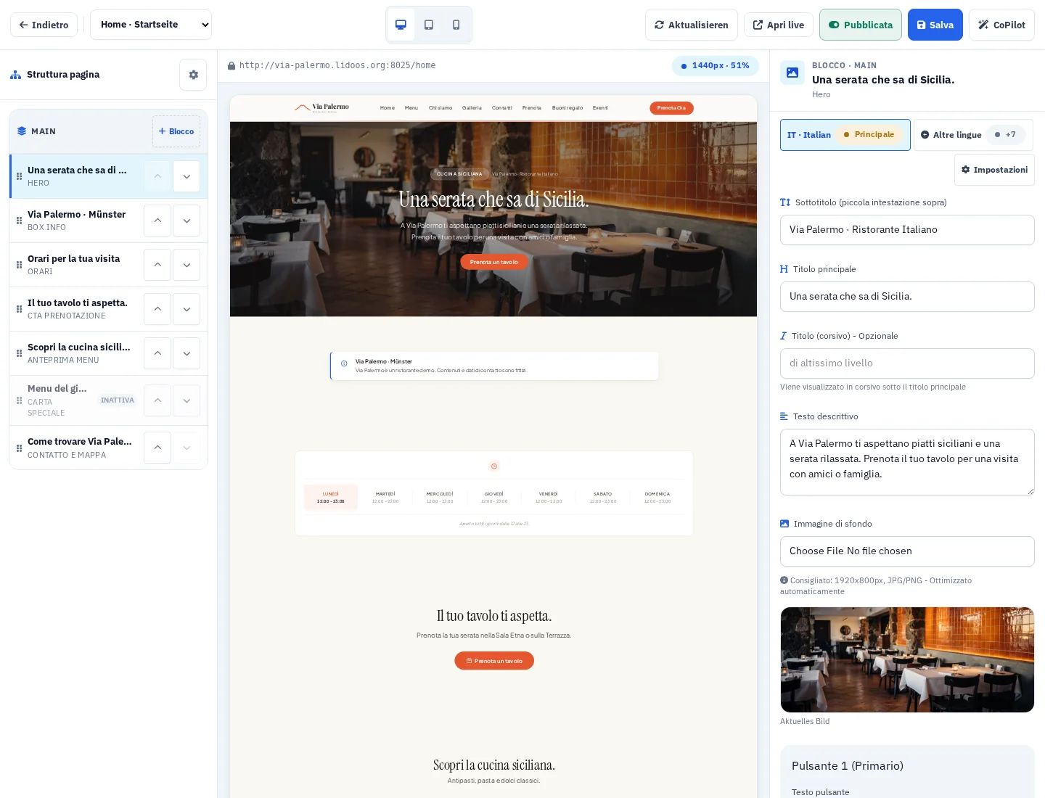Open the CoPilot assistant
The width and height of the screenshot is (1045, 798).
click(x=1001, y=25)
